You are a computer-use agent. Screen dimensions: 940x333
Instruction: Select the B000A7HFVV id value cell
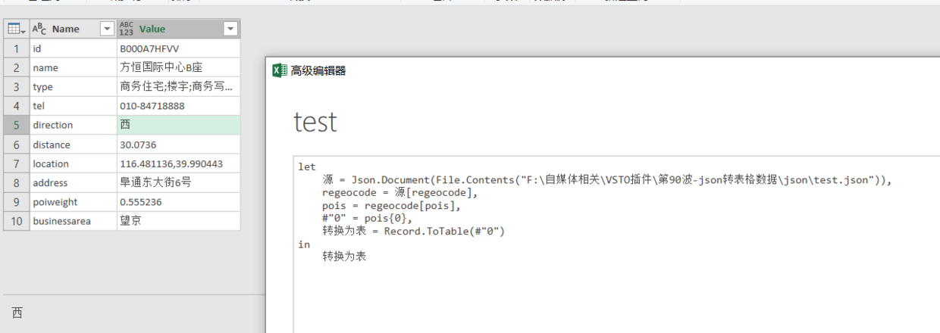coord(179,48)
